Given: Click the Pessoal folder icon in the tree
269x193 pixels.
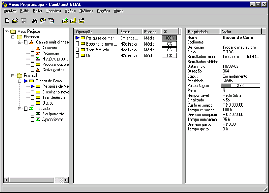Looking at the screenshot, I should tap(20, 76).
